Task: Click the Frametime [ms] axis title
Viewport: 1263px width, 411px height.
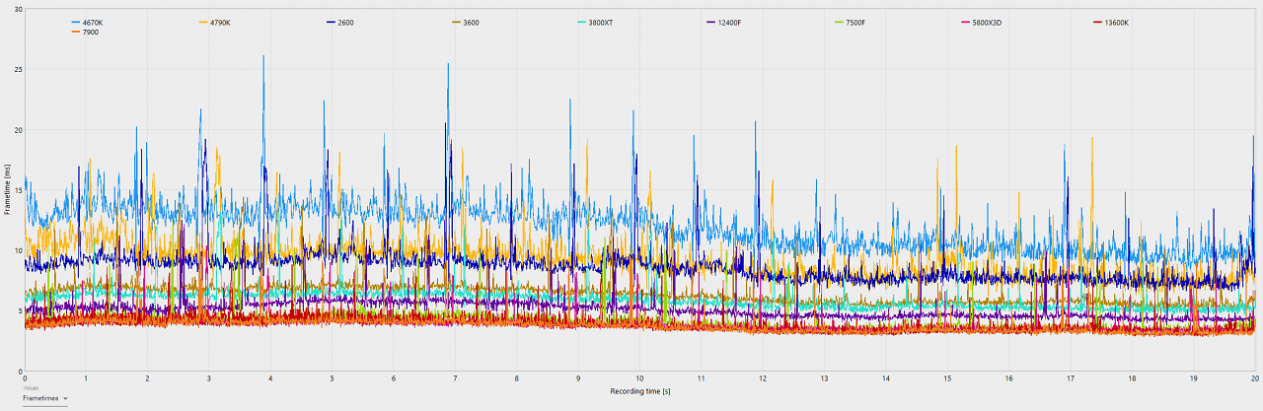Action: tap(7, 189)
